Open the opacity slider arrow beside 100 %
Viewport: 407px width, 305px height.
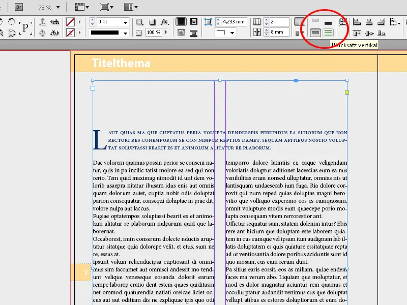(x=166, y=33)
